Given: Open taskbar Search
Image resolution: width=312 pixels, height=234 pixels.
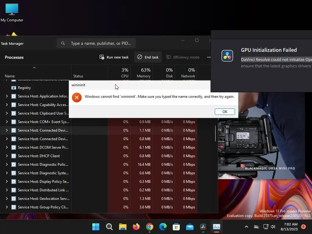Looking at the screenshot, I should click(x=109, y=227).
